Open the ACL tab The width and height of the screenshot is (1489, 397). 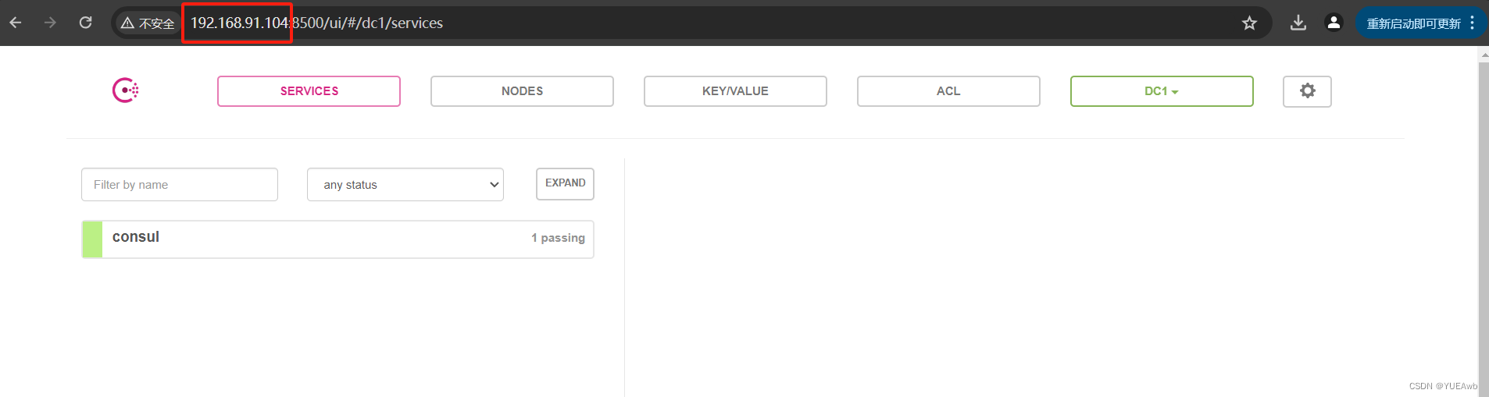[948, 91]
